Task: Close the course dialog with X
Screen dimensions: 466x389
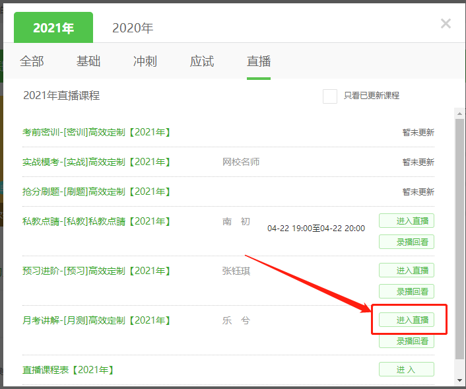Action: (x=446, y=24)
